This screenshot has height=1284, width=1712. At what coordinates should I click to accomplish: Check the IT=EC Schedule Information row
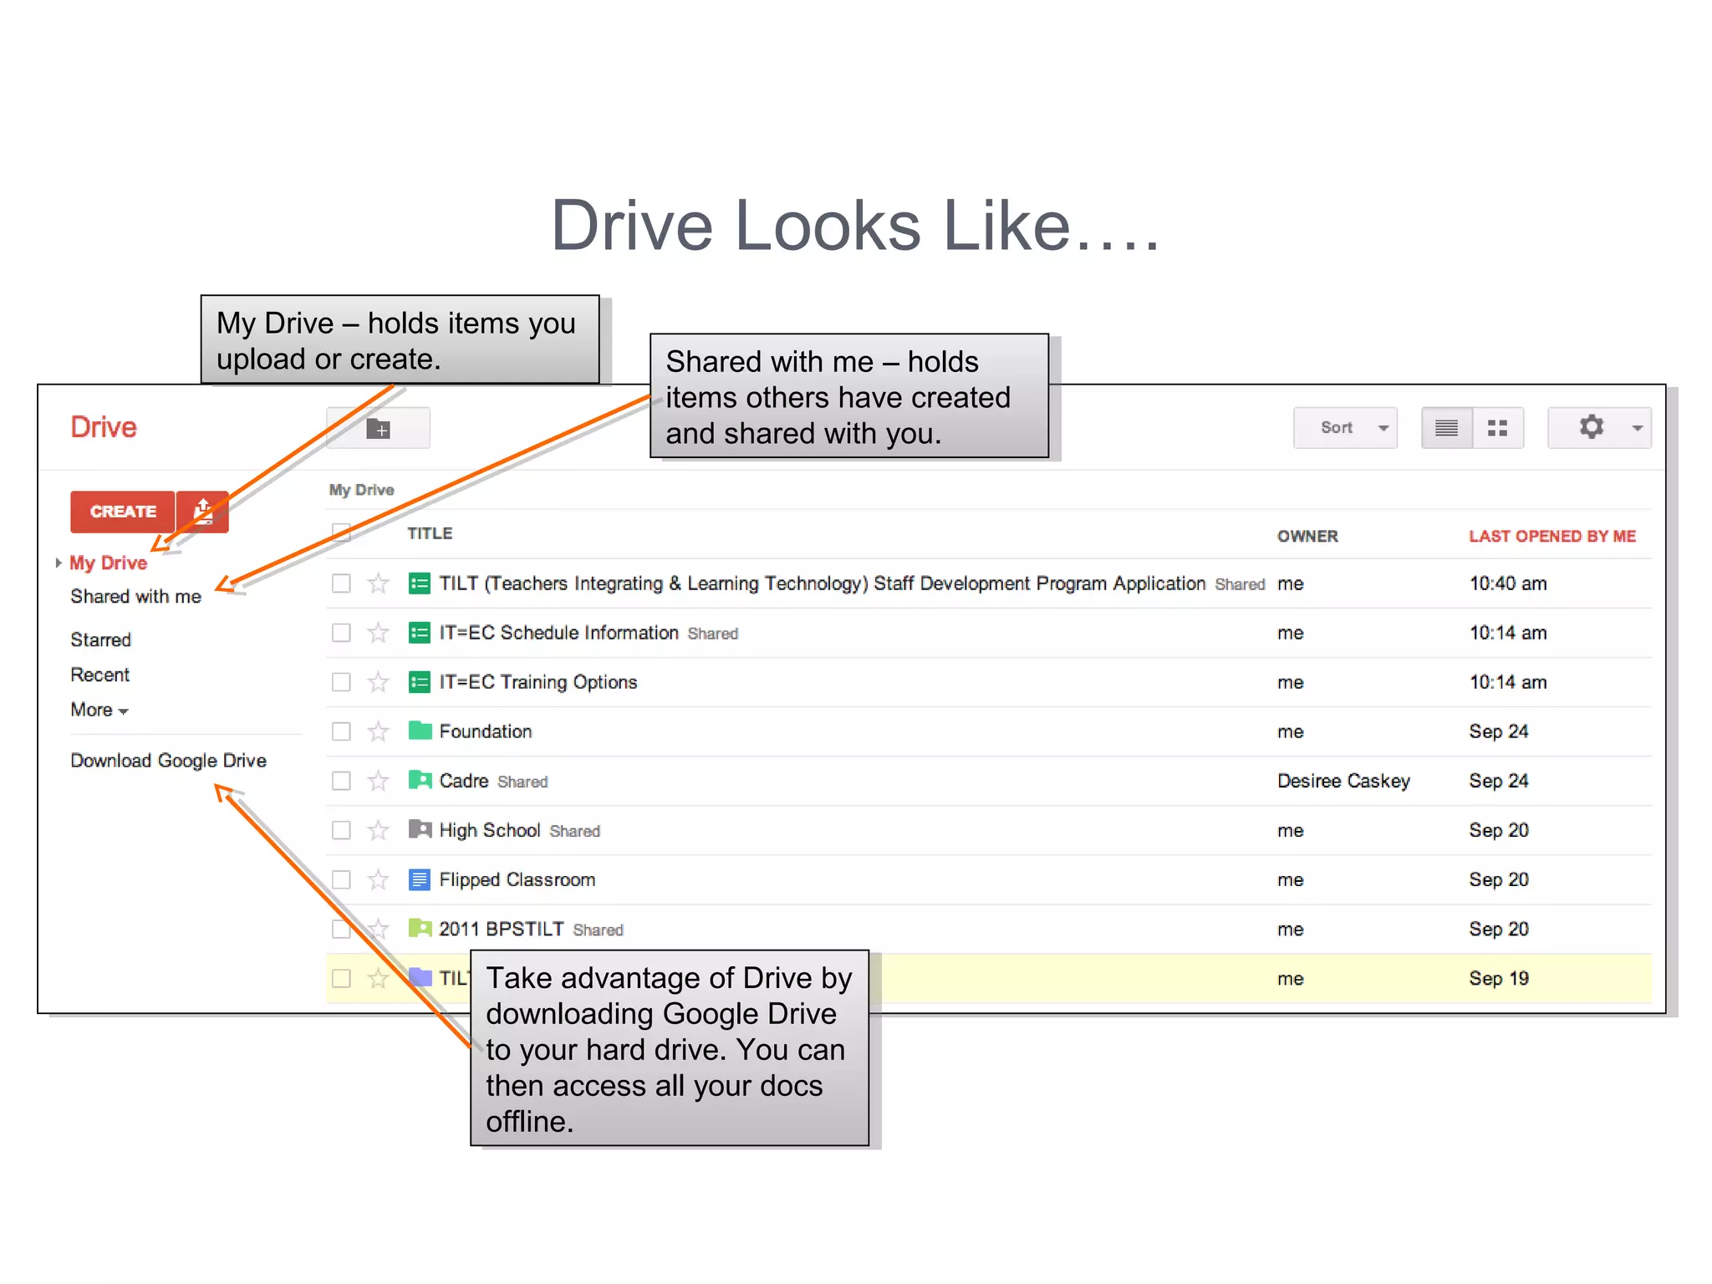coord(341,632)
